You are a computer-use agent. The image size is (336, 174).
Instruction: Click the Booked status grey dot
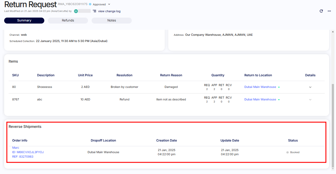[x=288, y=152]
